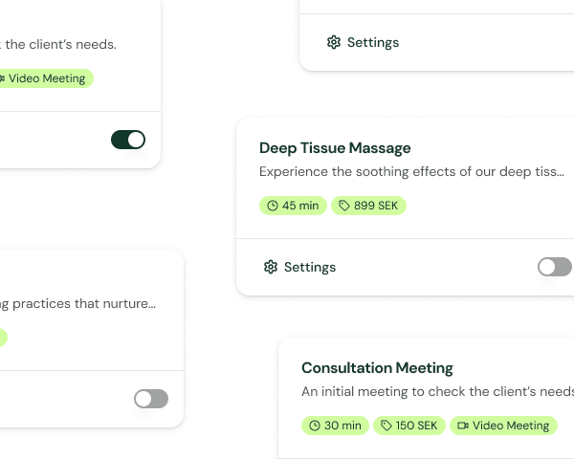Select the 150 SEK price tag
This screenshot has height=459, width=574.
click(409, 426)
